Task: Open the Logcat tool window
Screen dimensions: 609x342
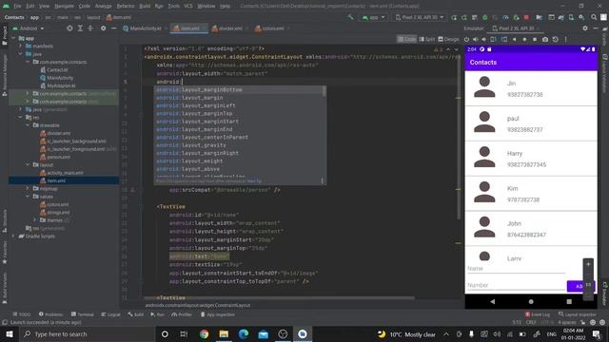Action: 110,314
